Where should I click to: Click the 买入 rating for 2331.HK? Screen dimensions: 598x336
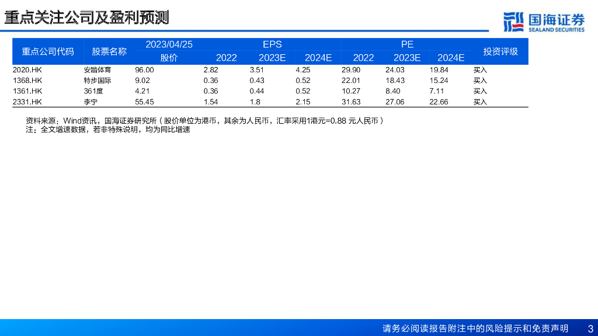coord(480,102)
